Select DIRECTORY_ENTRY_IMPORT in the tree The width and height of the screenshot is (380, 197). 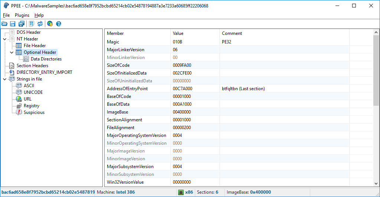pos(44,72)
